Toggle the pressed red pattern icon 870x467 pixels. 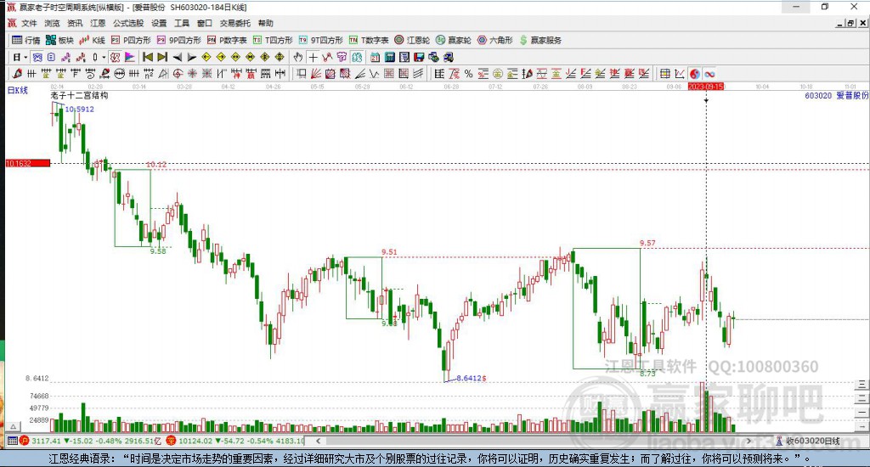115,57
